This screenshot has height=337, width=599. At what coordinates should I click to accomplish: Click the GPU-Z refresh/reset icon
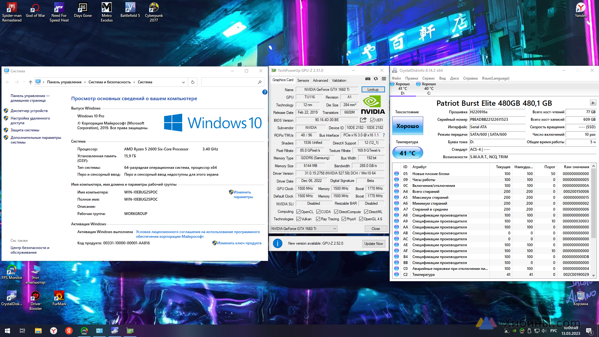tap(376, 80)
